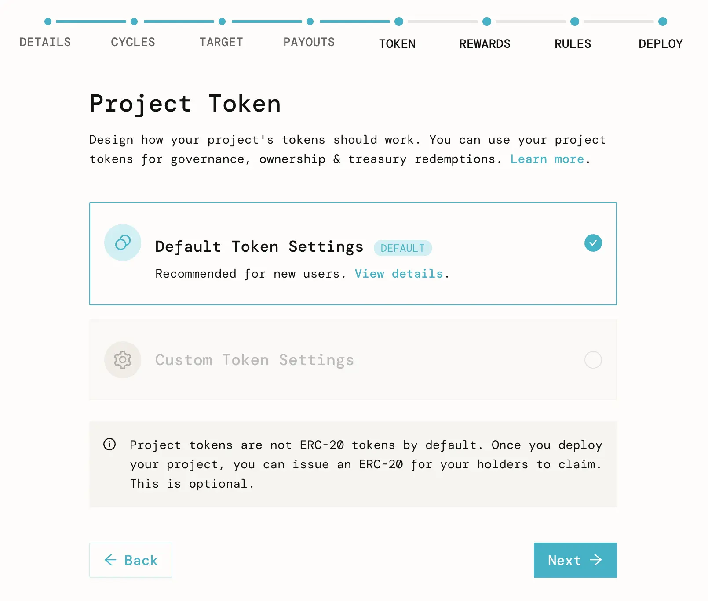Click the gear icon for custom settings
The width and height of the screenshot is (708, 601).
(123, 360)
